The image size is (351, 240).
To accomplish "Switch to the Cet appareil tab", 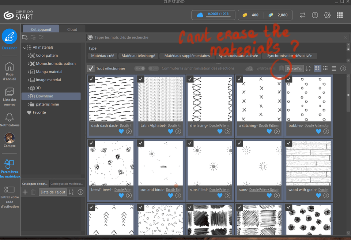I will (41, 29).
